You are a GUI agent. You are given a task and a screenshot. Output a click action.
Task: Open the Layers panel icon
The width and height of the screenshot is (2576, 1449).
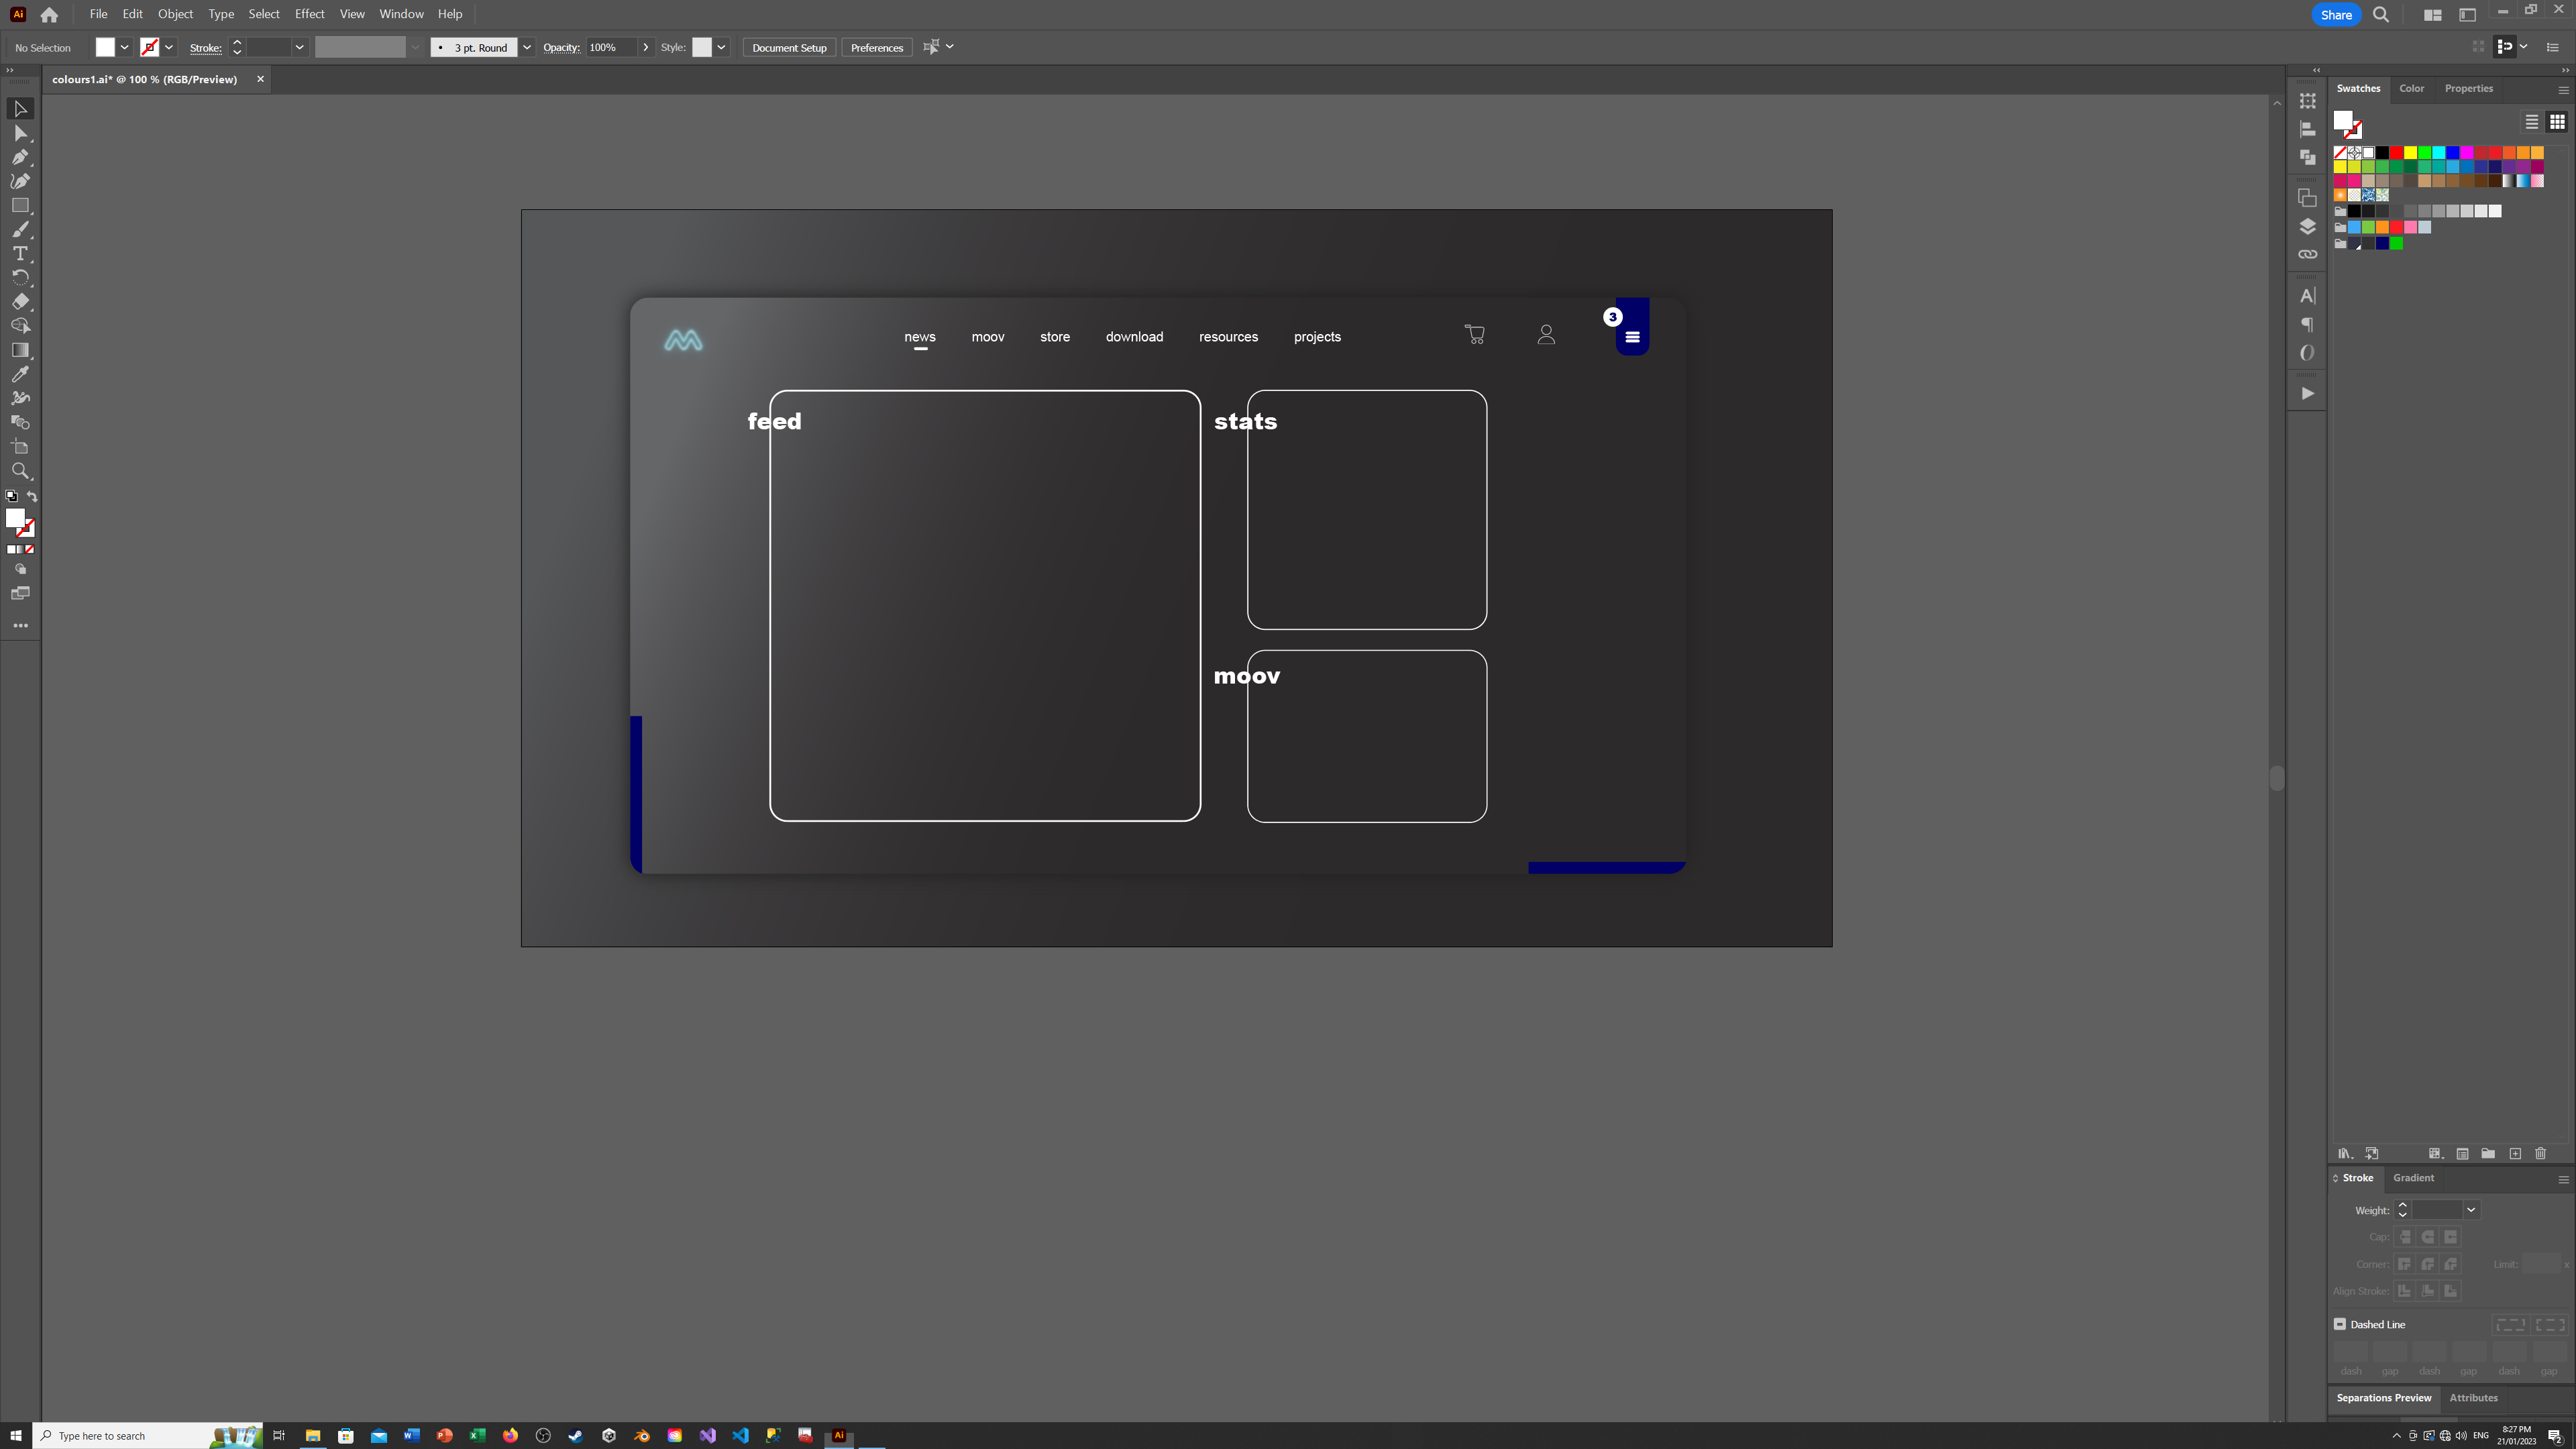[x=2307, y=226]
